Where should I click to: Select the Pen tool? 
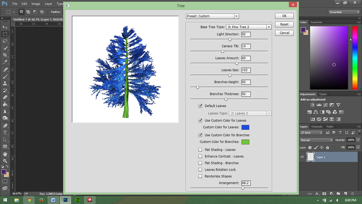tap(5, 125)
